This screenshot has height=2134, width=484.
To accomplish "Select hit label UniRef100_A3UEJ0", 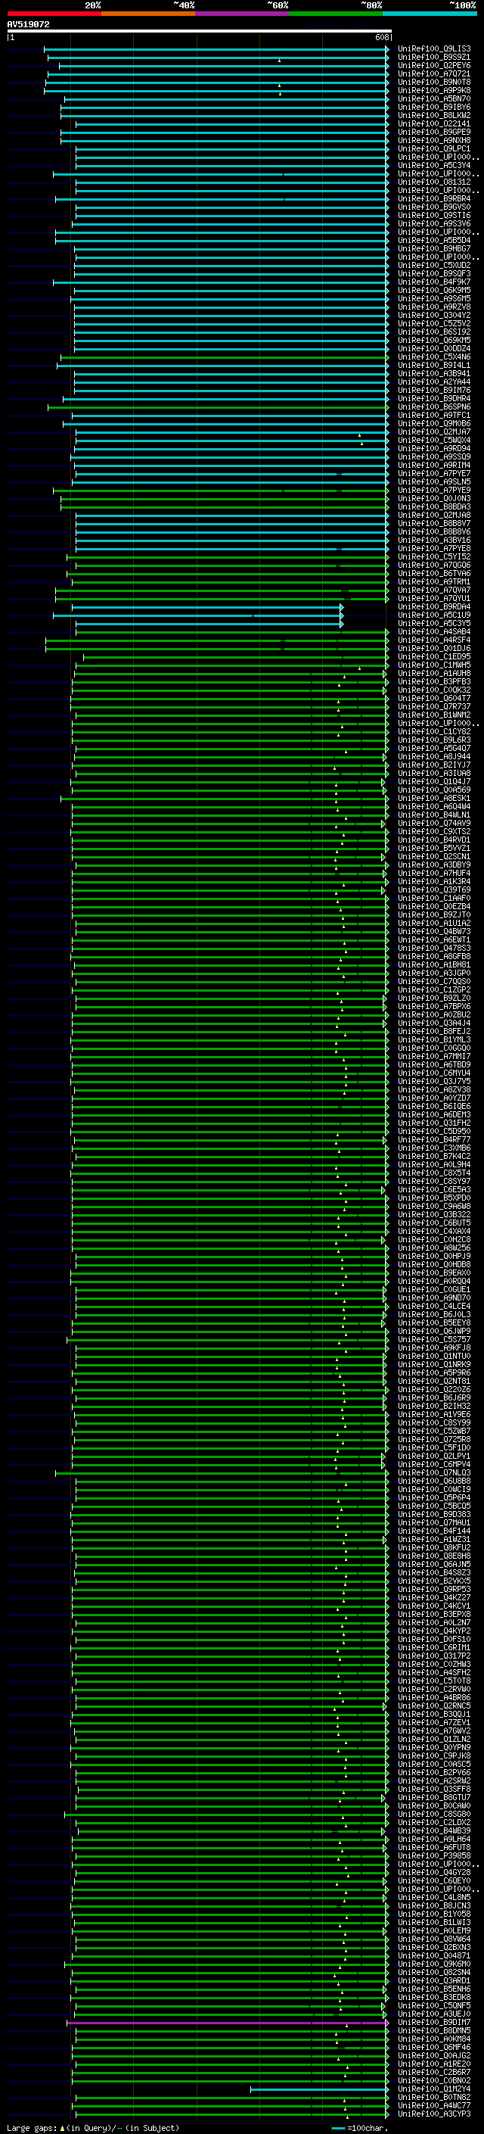I will click(x=434, y=2014).
